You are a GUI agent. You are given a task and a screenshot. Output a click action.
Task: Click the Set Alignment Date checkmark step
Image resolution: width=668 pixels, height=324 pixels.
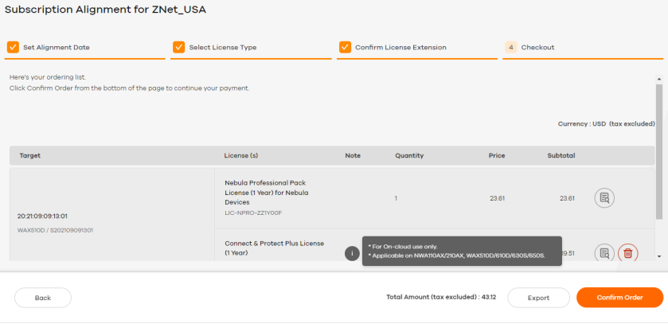click(14, 47)
